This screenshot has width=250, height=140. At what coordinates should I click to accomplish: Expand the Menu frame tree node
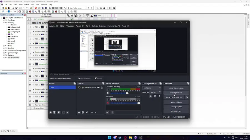(4, 46)
